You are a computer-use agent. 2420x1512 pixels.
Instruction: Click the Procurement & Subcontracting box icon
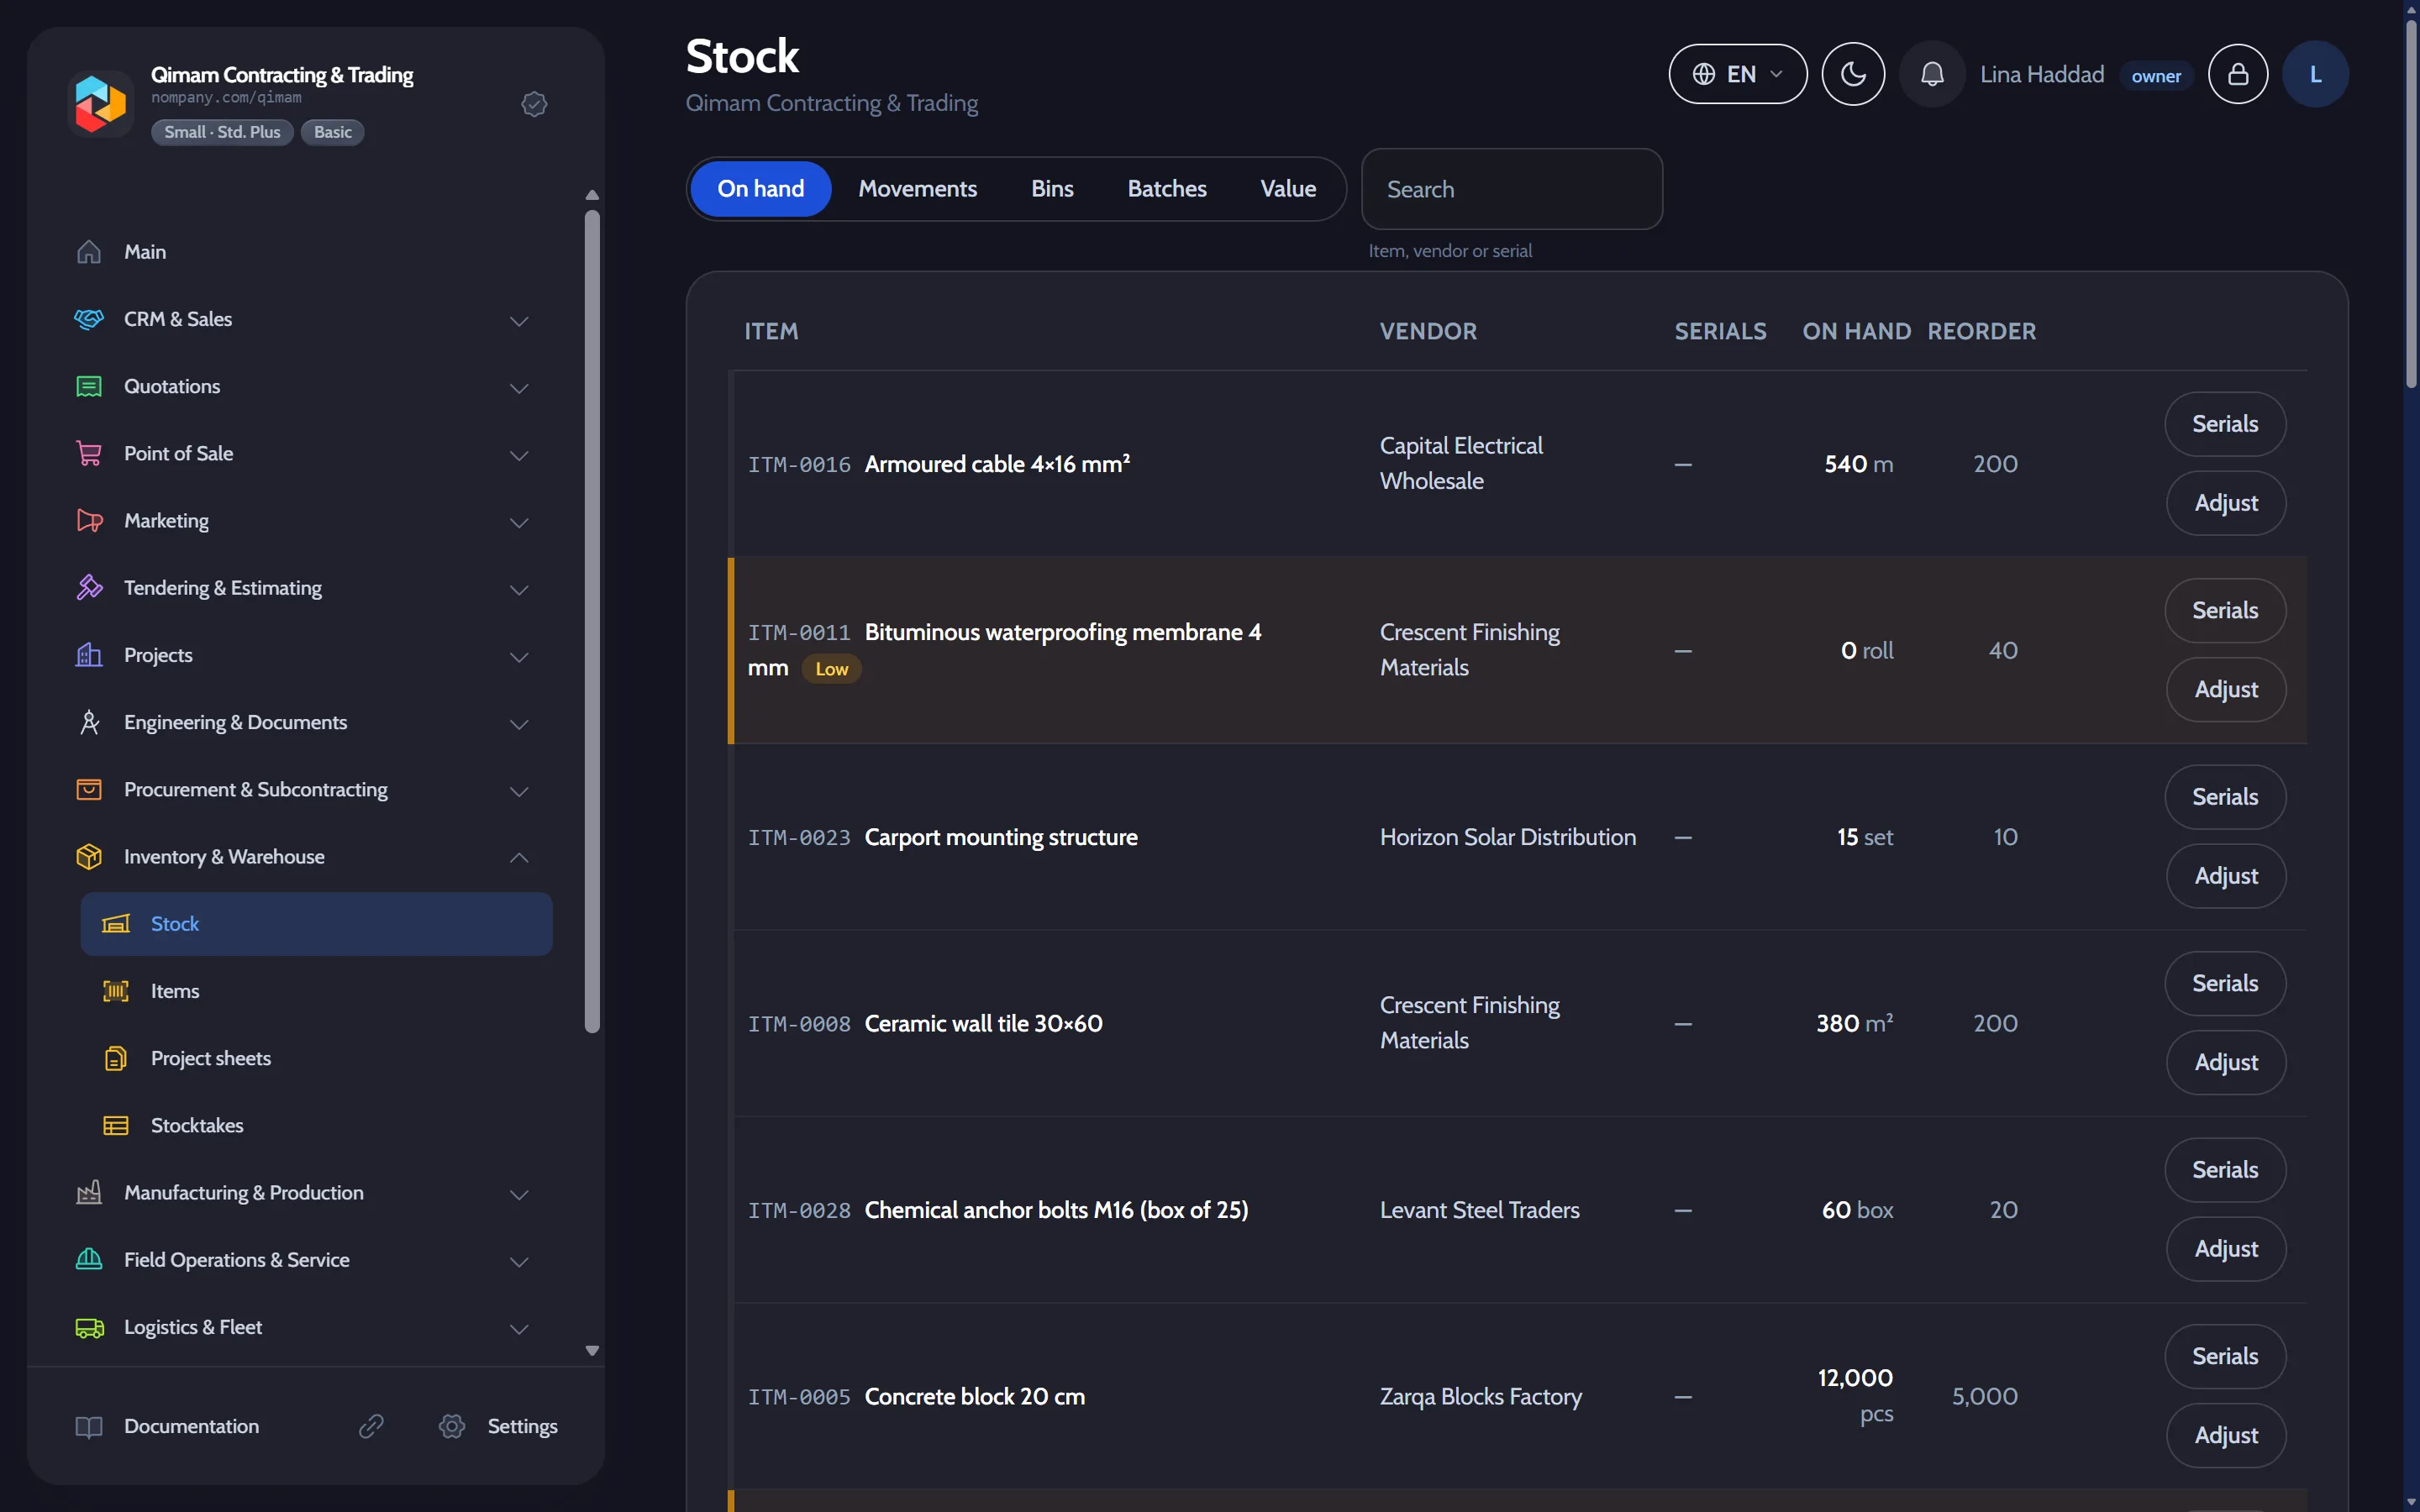click(89, 789)
